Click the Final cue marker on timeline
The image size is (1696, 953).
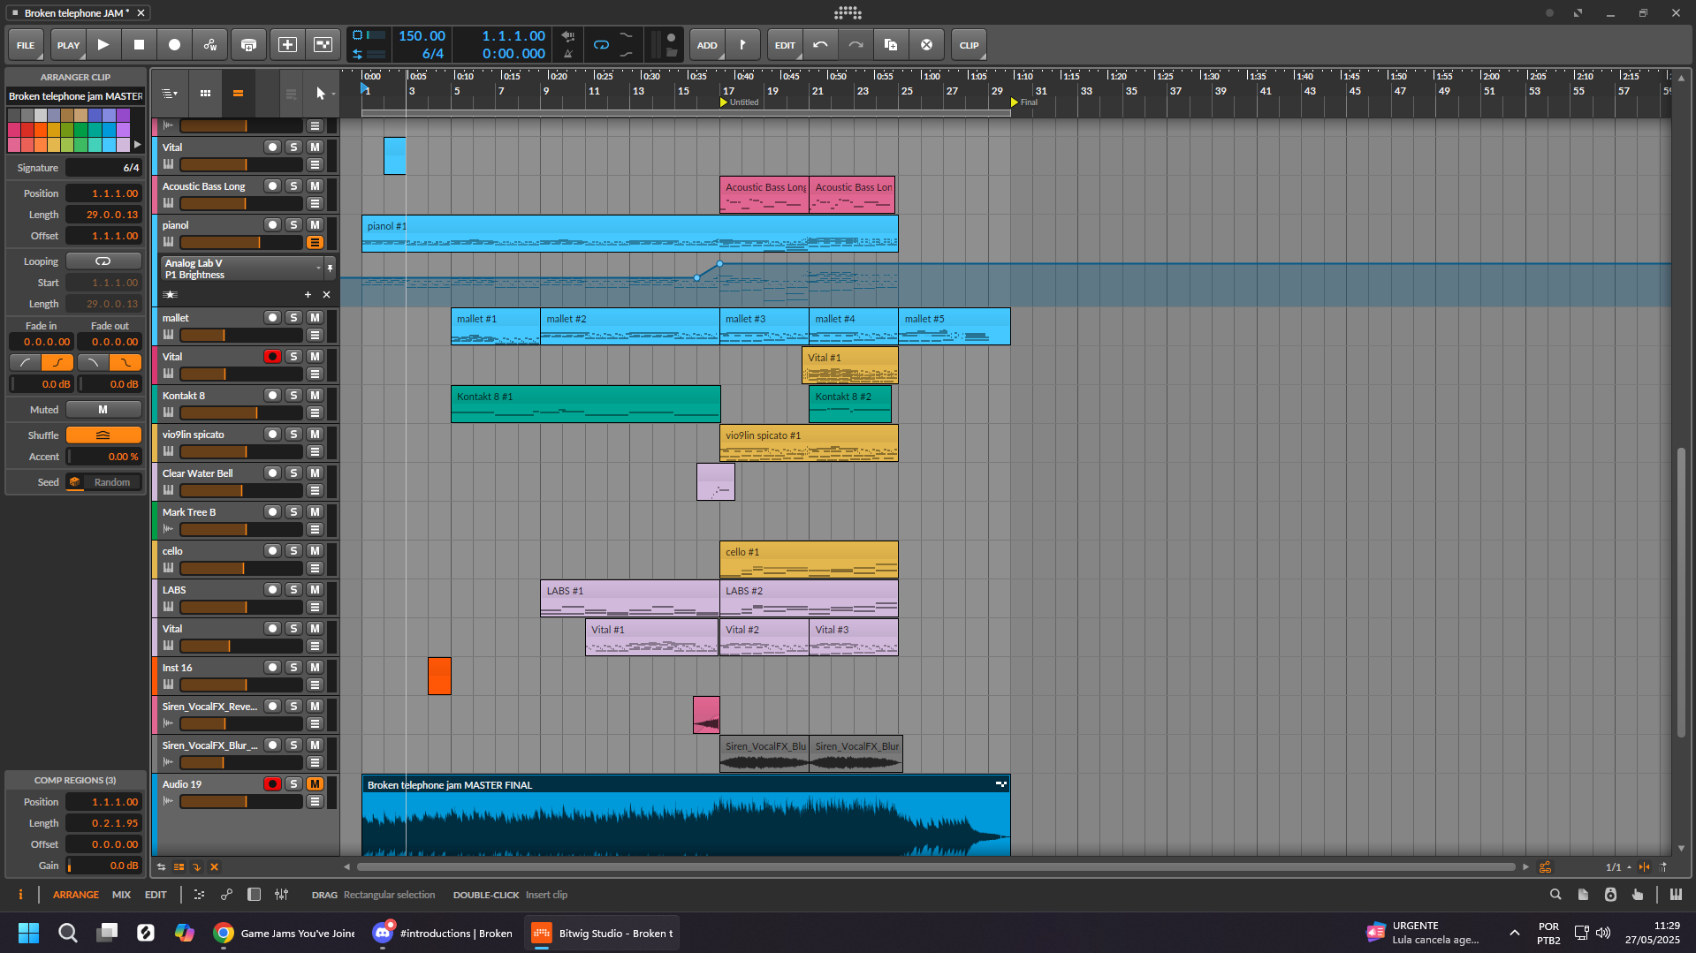point(1025,102)
